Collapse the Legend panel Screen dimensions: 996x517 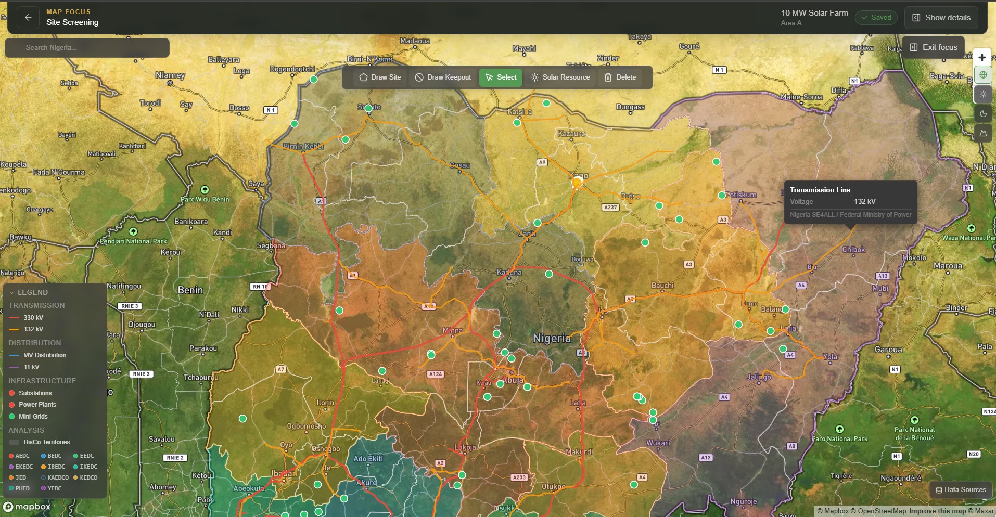pyautogui.click(x=29, y=292)
